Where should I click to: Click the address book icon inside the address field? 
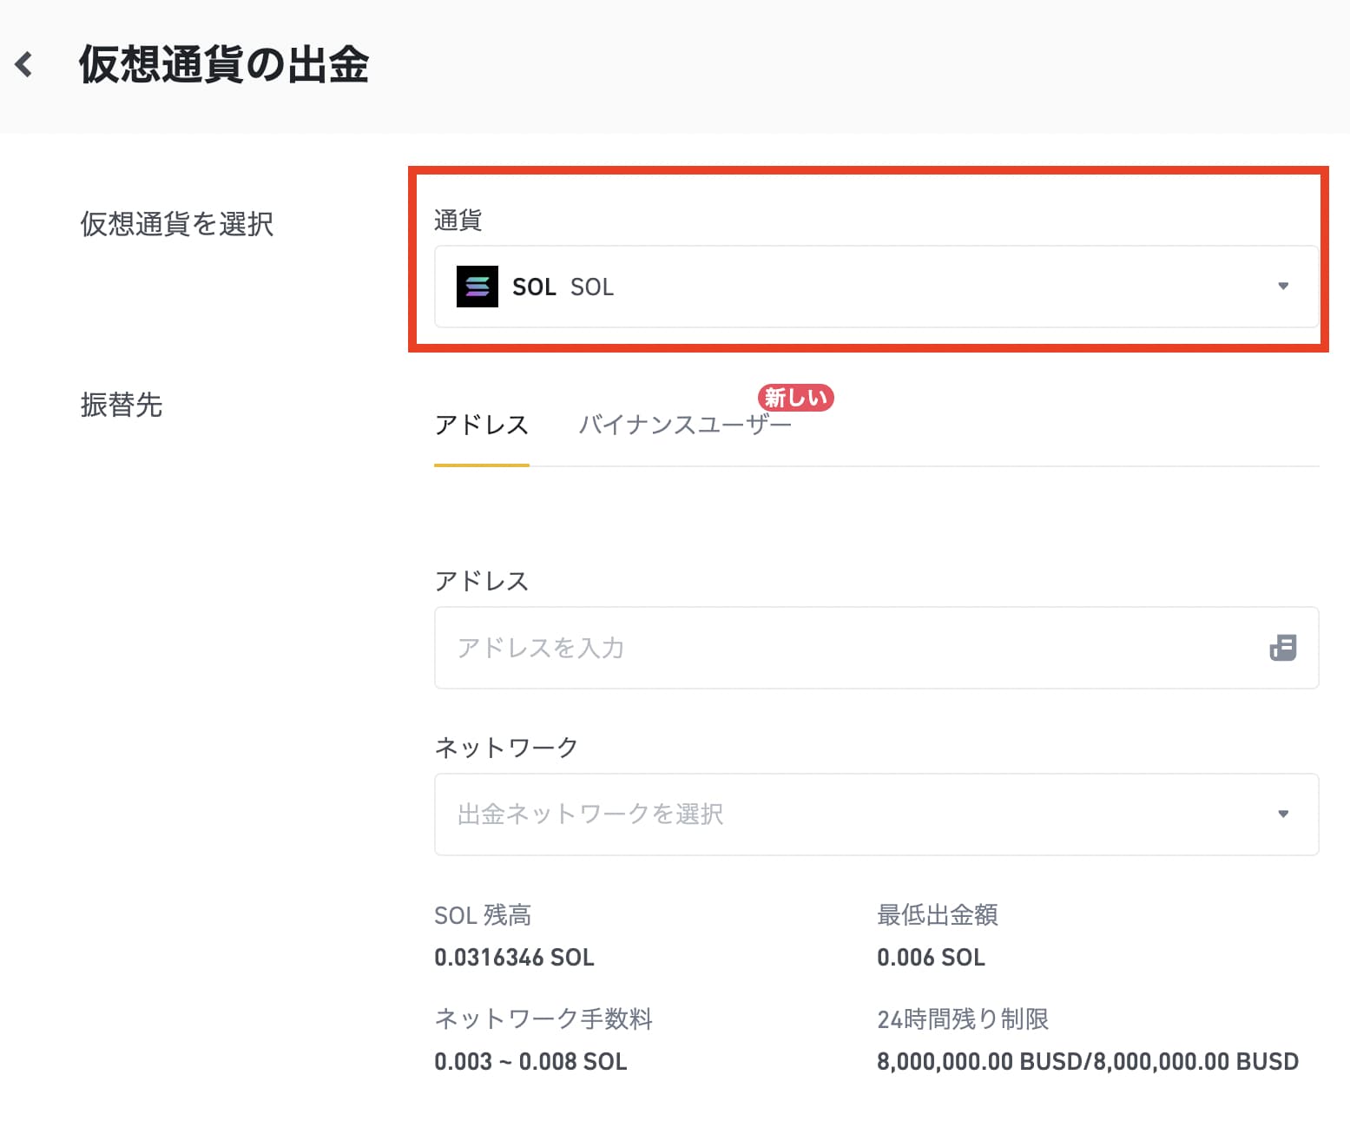[x=1284, y=648]
